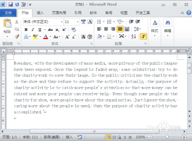Screen dimensions: 192x141
Task: Click the Save icon in quick access toolbar
Action: tap(10, 5)
